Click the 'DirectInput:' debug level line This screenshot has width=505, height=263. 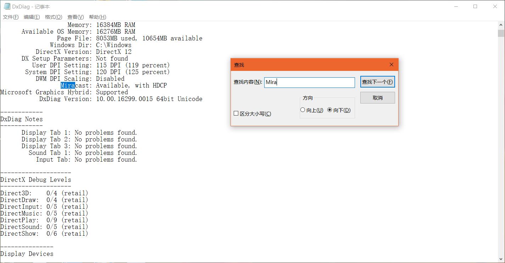coord(44,207)
